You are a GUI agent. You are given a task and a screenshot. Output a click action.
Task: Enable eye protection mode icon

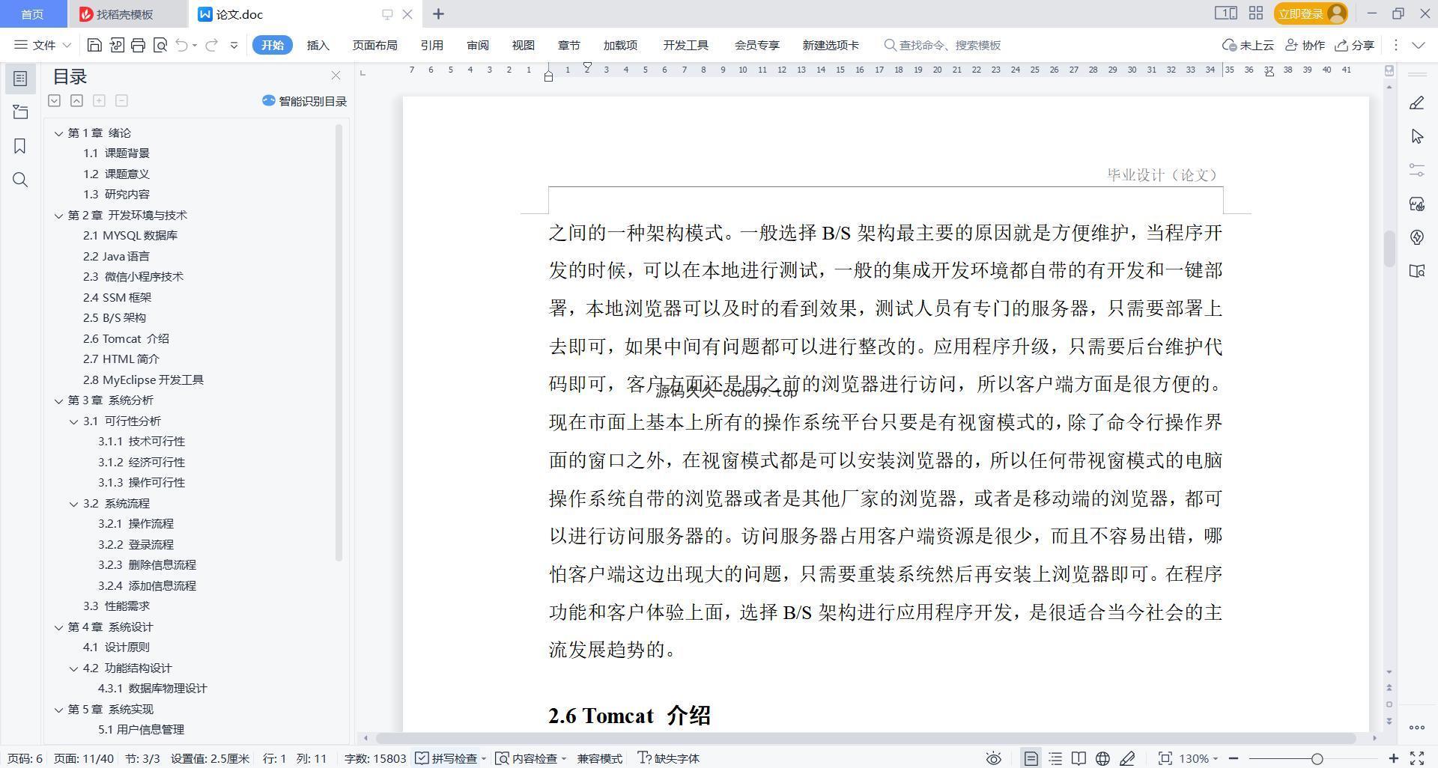pos(993,758)
